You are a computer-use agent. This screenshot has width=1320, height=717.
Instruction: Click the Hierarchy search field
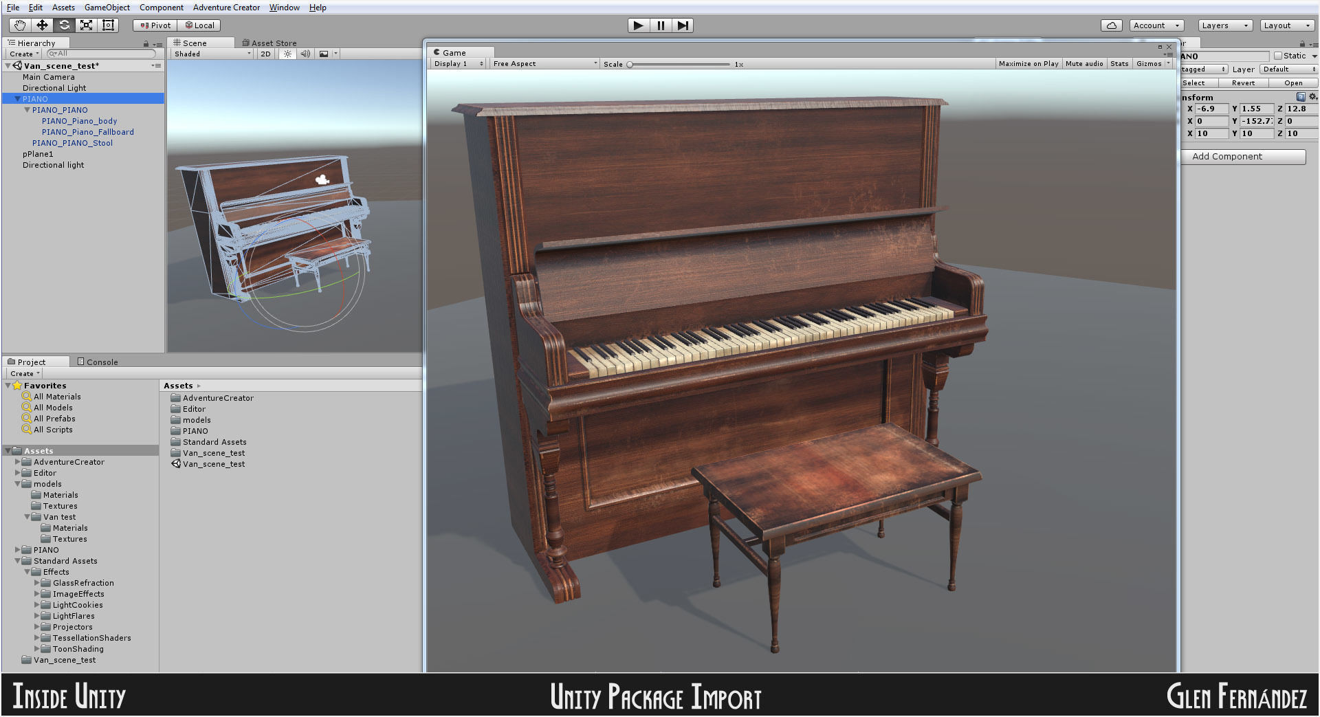102,54
